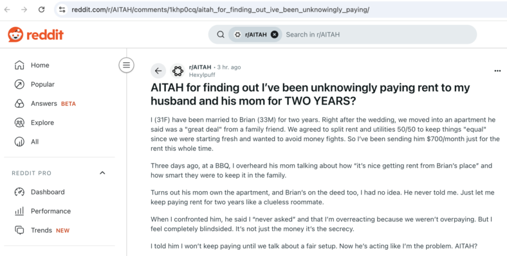Reload the page with the refresh icon
Image resolution: width=507 pixels, height=256 pixels.
pos(41,10)
